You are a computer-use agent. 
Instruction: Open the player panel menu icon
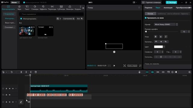pos(139,7)
